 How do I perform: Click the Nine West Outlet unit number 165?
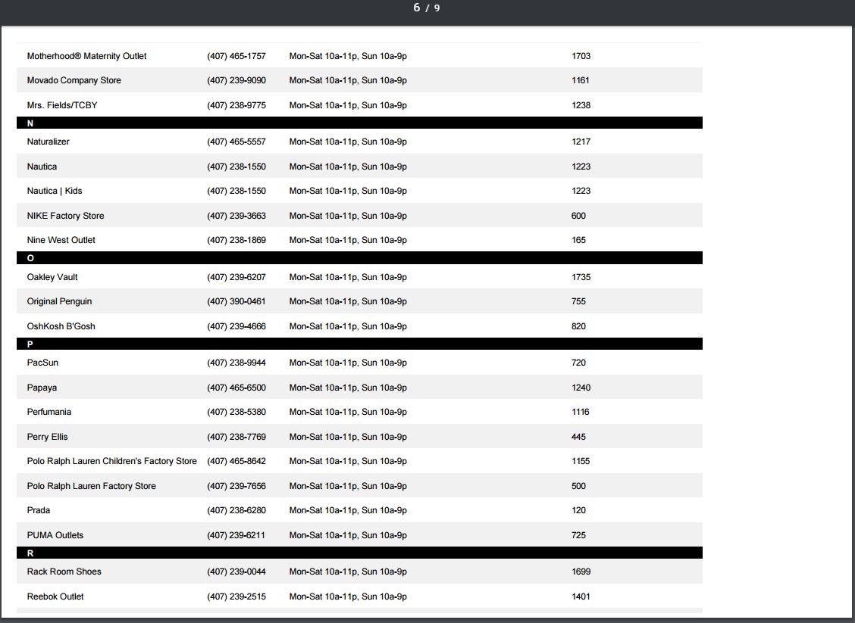[x=578, y=240]
